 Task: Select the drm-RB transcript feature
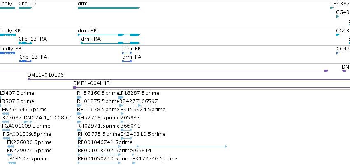pyautogui.click(x=109, y=35)
